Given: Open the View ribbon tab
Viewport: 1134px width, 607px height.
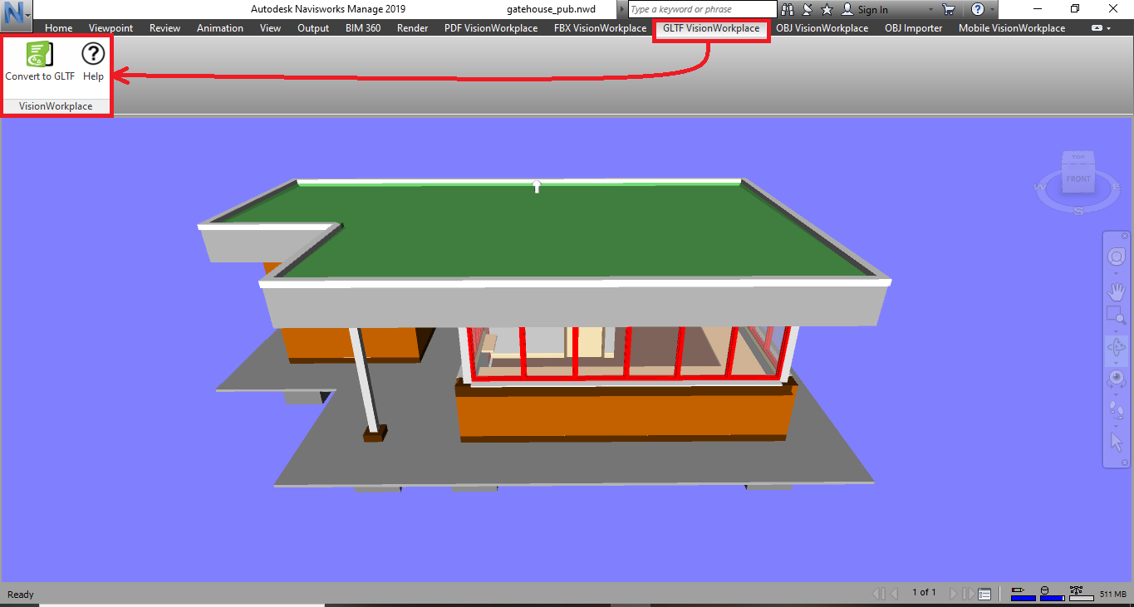Looking at the screenshot, I should click(x=270, y=28).
